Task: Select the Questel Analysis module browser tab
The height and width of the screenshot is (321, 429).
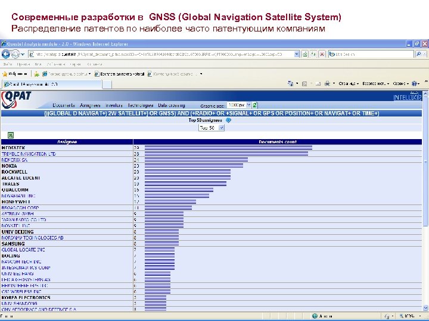Action: pyautogui.click(x=52, y=84)
